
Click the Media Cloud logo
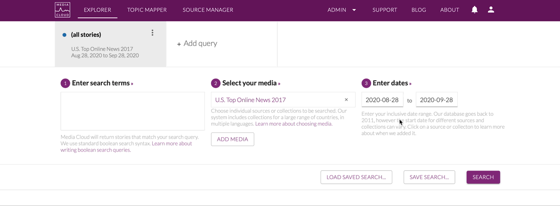tap(63, 10)
